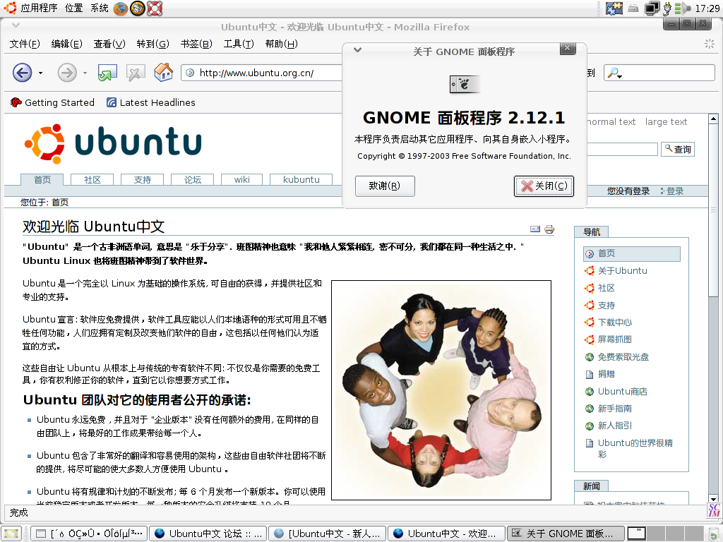This screenshot has height=542, width=723.
Task: Open the 系统 system menu
Action: pyautogui.click(x=99, y=8)
